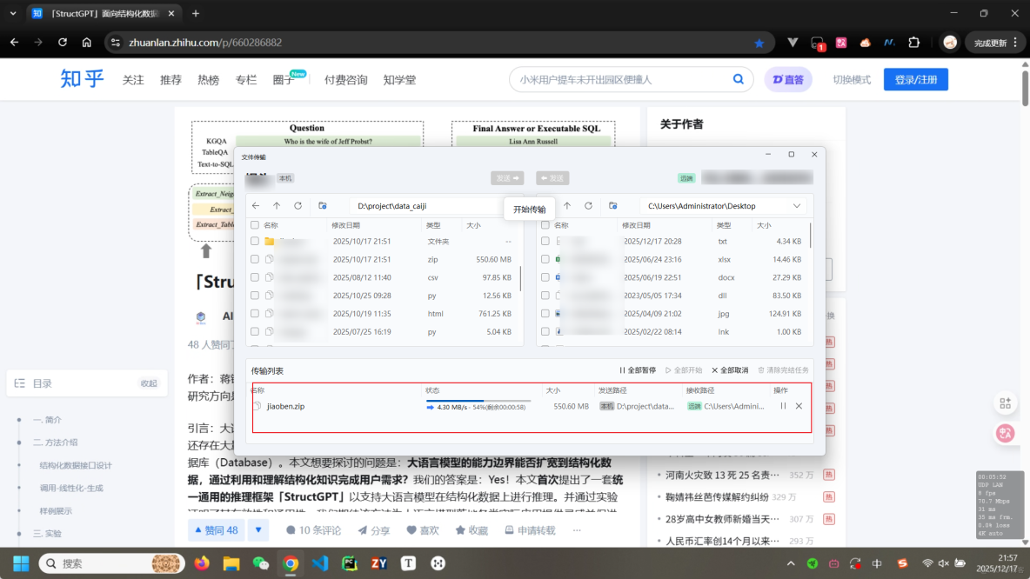Check the 550.60 MB zip file row
Image resolution: width=1030 pixels, height=579 pixels.
coord(255,259)
